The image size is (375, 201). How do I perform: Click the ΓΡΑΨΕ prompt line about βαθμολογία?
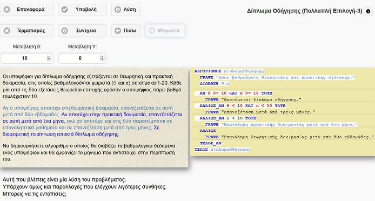277,77
